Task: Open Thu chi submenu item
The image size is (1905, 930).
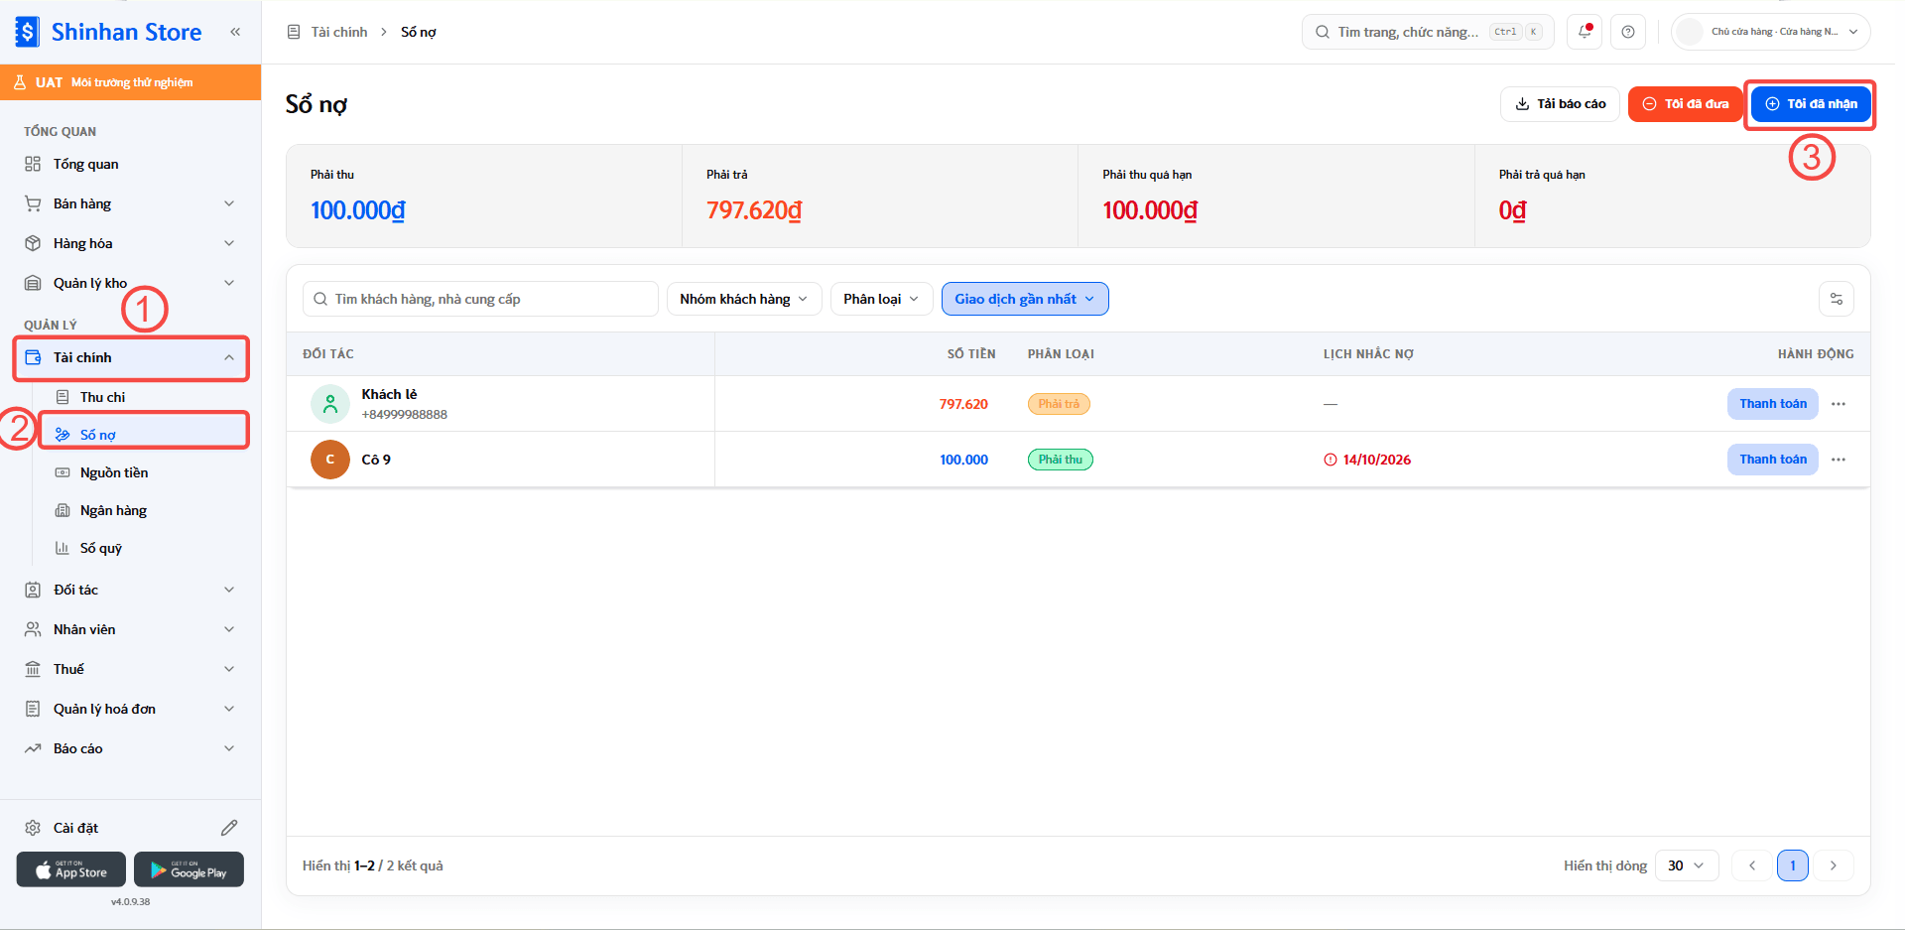Action: pos(144,397)
